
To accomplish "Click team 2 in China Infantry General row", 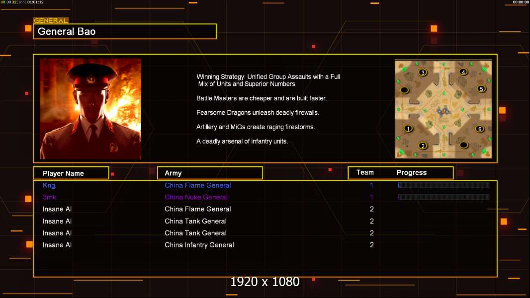I will tap(372, 245).
